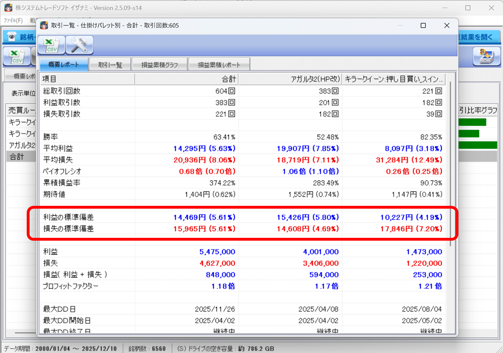Click the 銘柄 eye icon in the main window

coord(12,37)
